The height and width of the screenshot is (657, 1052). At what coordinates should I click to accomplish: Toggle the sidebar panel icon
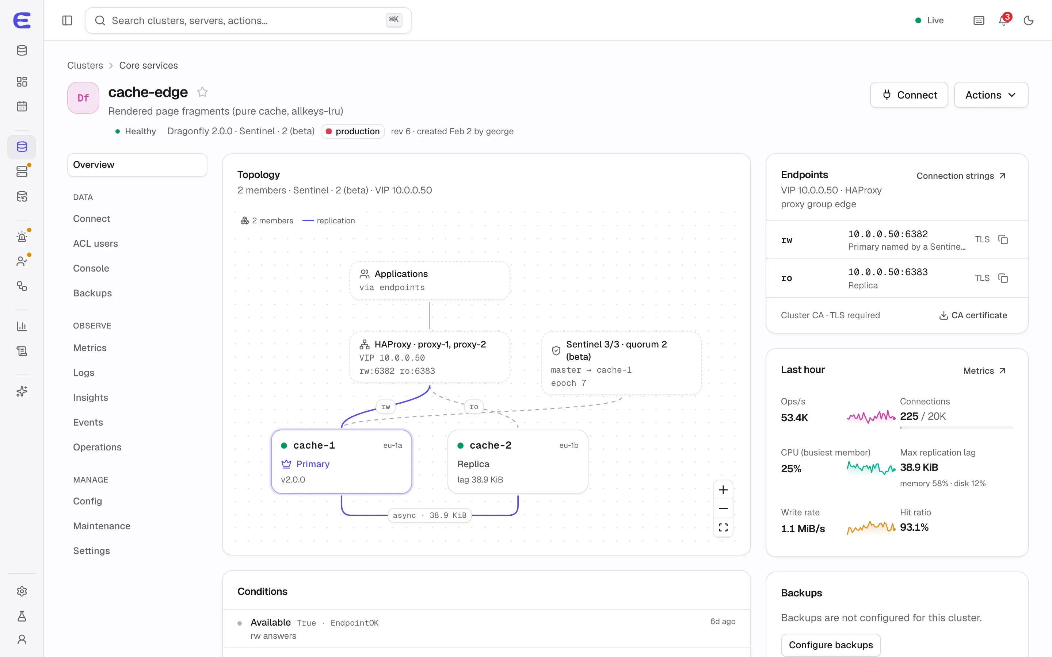[x=67, y=20]
